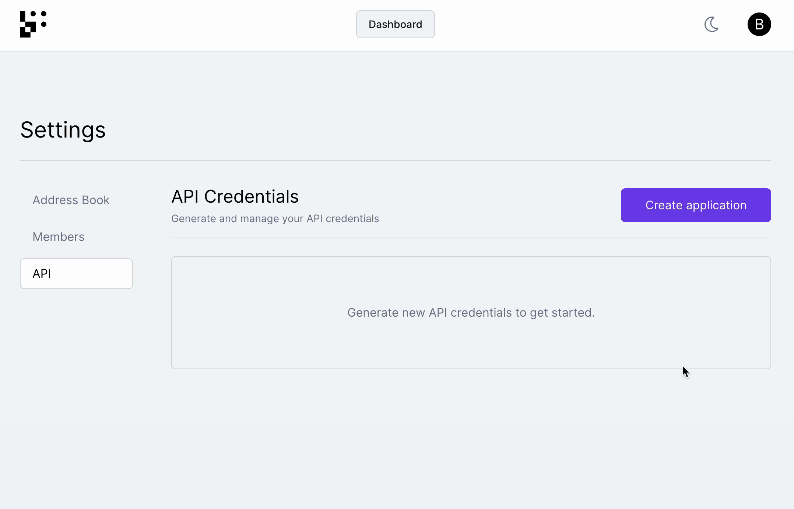Image resolution: width=794 pixels, height=509 pixels.
Task: Open the Dashboard page
Action: [x=395, y=24]
